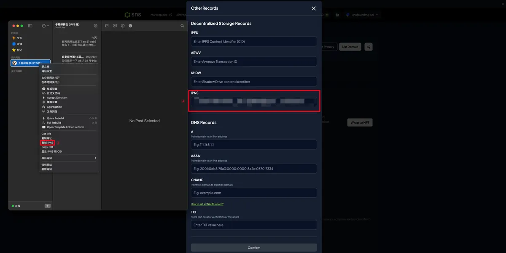Click the Wrap to NFT button

pos(360,122)
